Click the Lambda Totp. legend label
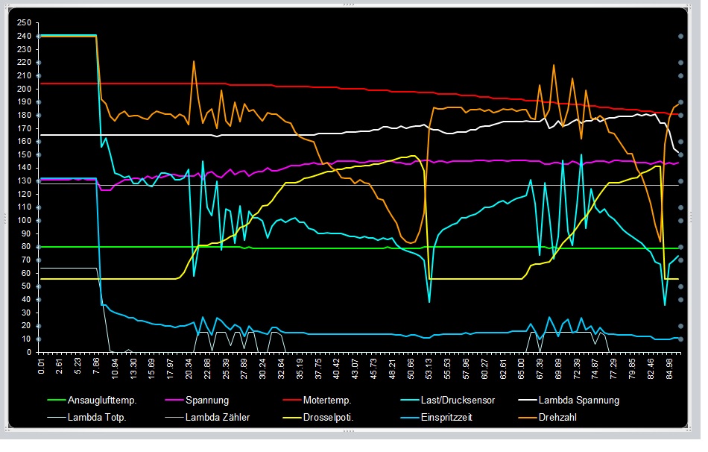 coord(97,418)
